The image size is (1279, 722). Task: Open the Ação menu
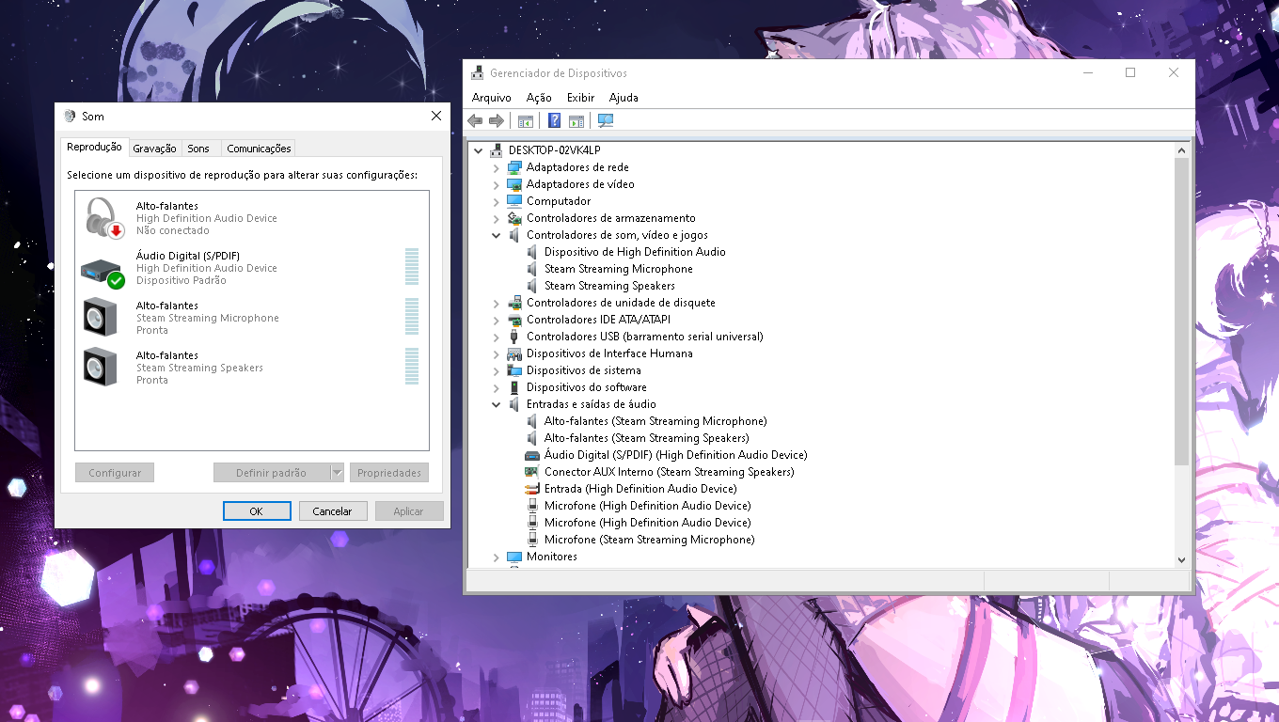tap(539, 98)
